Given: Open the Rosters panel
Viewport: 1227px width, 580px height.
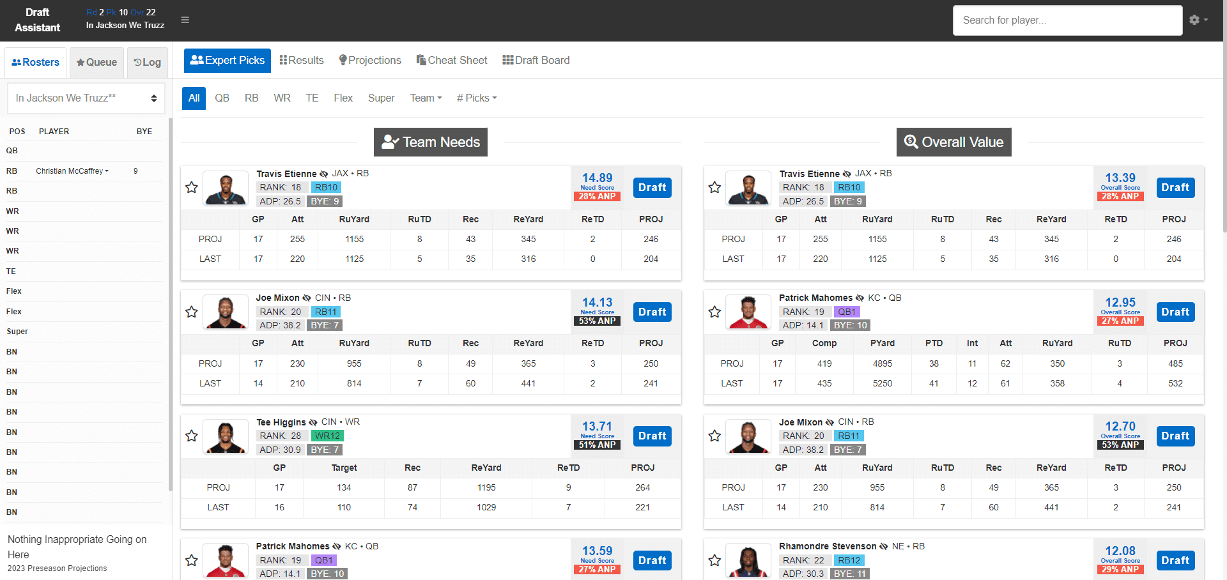Looking at the screenshot, I should click(x=35, y=62).
